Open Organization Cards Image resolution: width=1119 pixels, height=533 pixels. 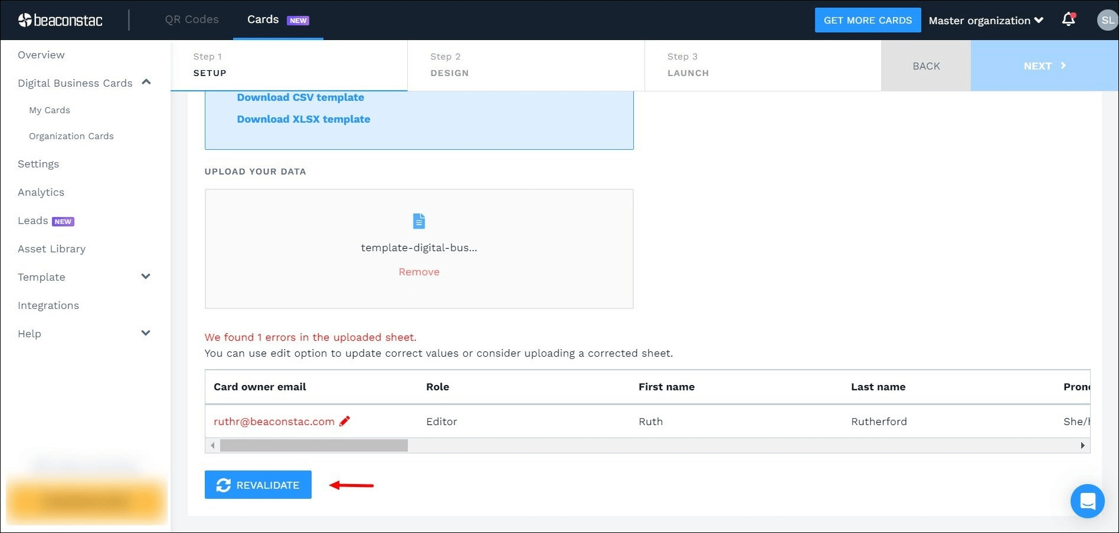pos(71,136)
